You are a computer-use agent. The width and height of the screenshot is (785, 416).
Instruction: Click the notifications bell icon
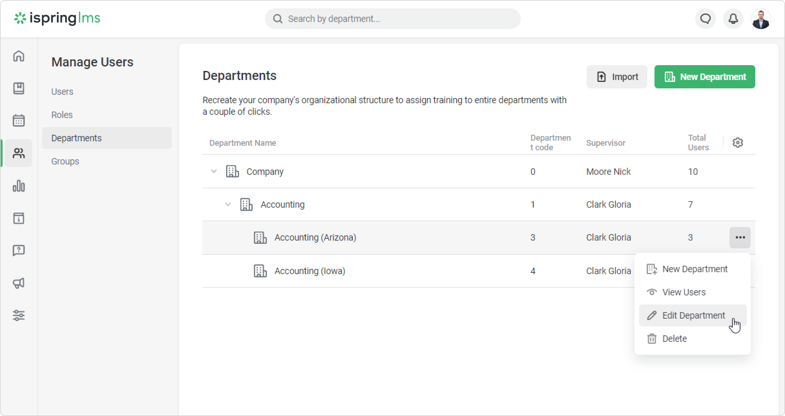click(x=733, y=19)
